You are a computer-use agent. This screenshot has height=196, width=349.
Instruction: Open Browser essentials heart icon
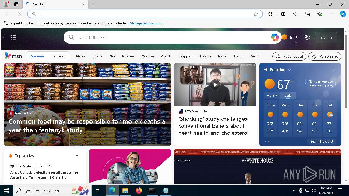click(x=320, y=14)
